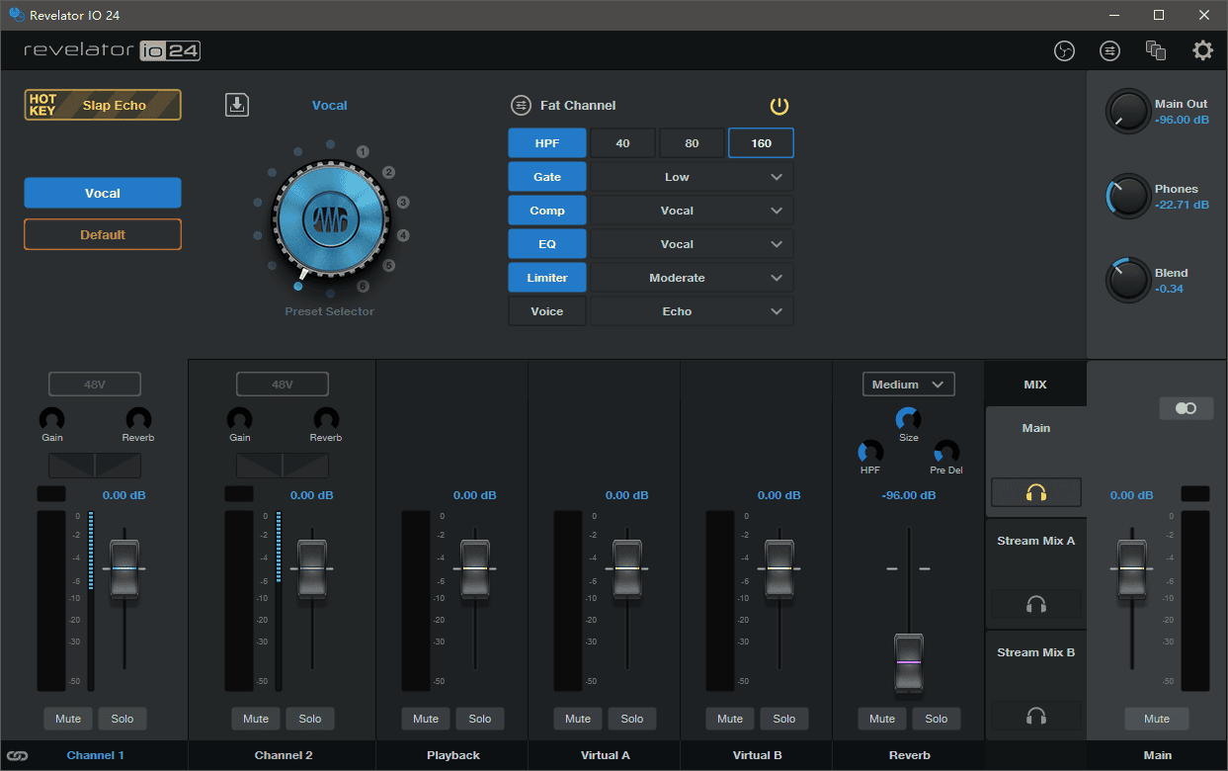1228x771 pixels.
Task: Select the Vocal preset button
Action: tap(103, 194)
